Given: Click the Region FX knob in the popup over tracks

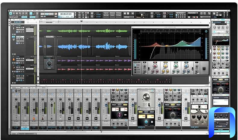Looking at the screenshot, I should click(49, 63).
